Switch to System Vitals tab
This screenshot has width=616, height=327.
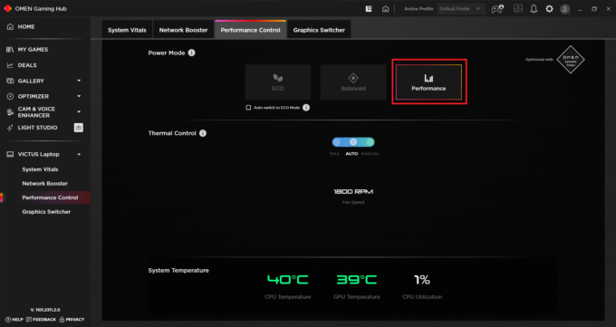click(127, 30)
